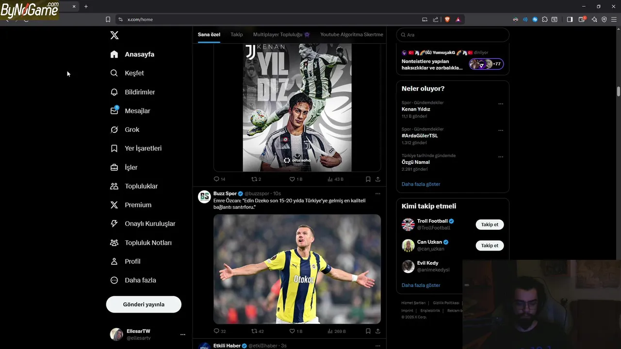Click the Ara search field

453,35
